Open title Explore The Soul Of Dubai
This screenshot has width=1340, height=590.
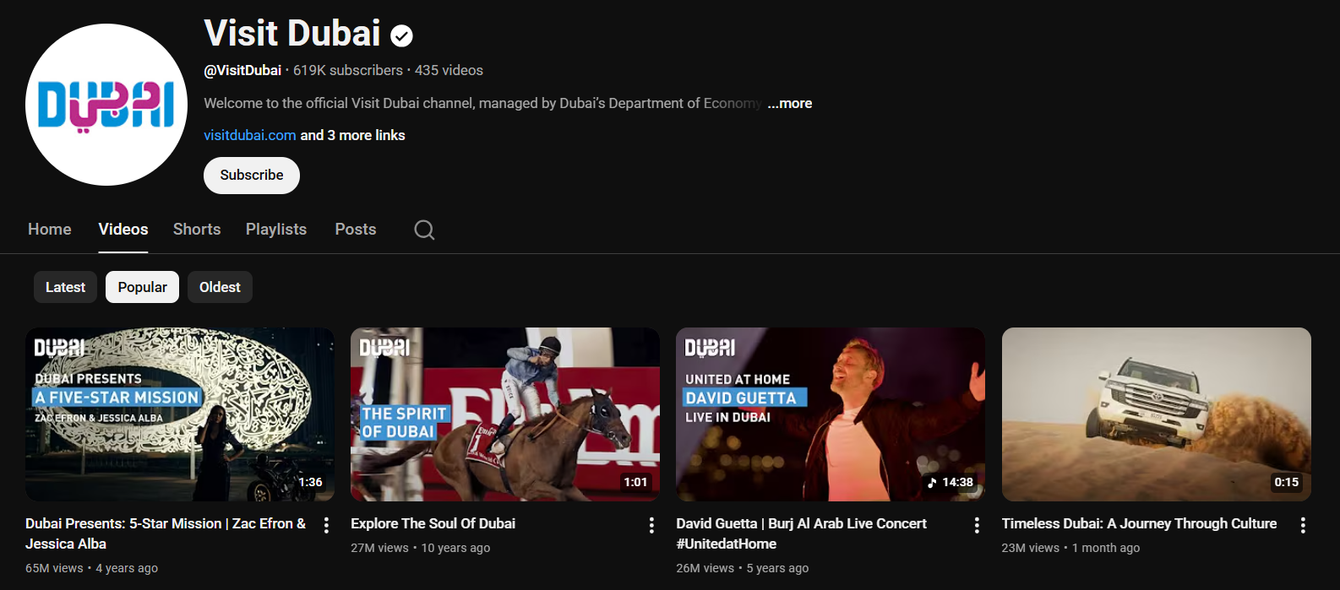[x=433, y=523]
